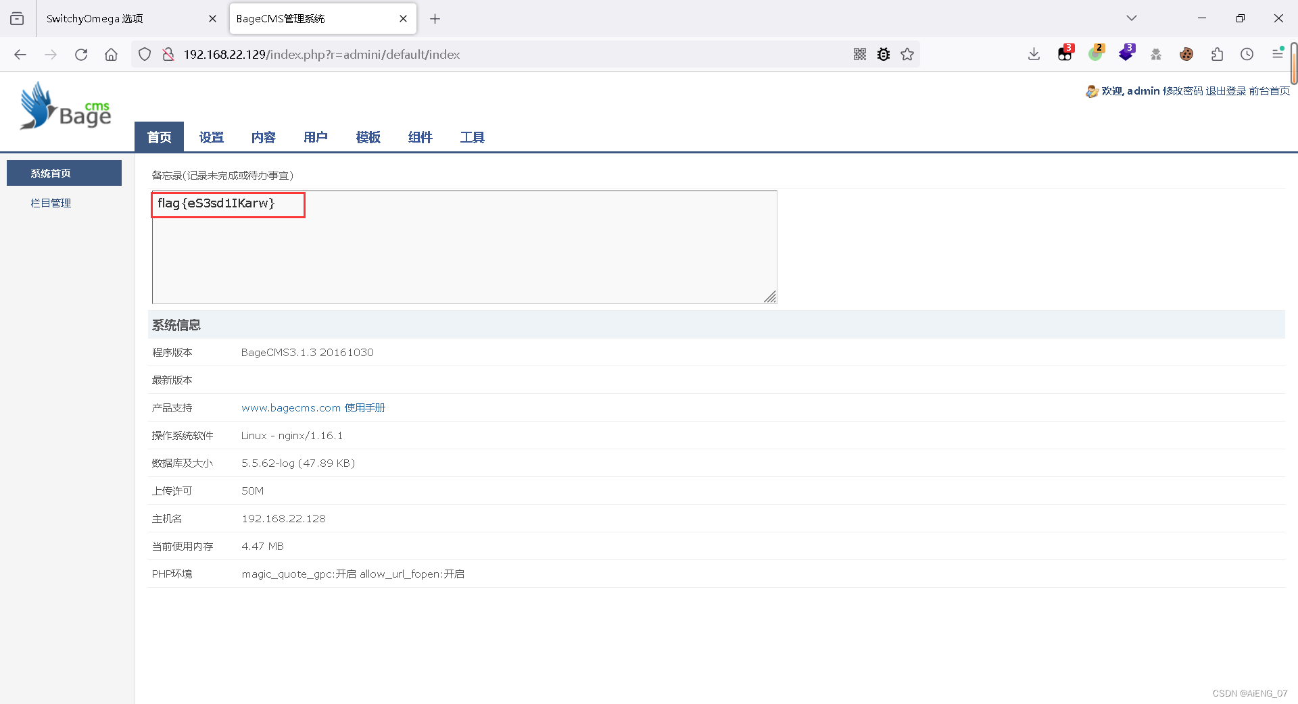Open the extensions puzzle piece menu
Screen dimensions: 1298x704
(1217, 54)
